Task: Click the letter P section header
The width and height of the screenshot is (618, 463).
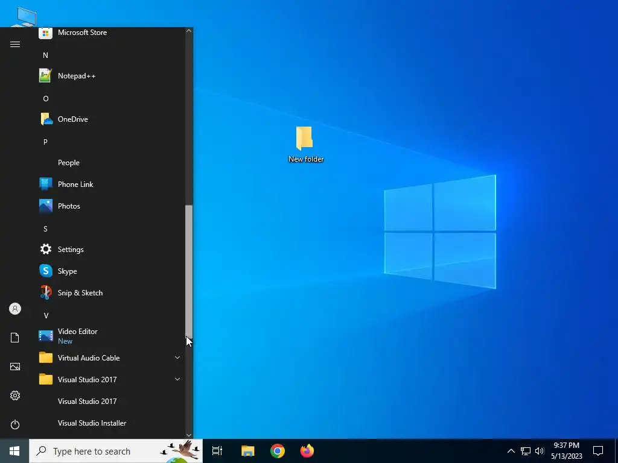Action: coord(45,142)
